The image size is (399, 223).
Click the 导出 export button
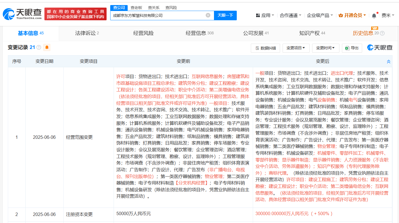click(x=352, y=48)
